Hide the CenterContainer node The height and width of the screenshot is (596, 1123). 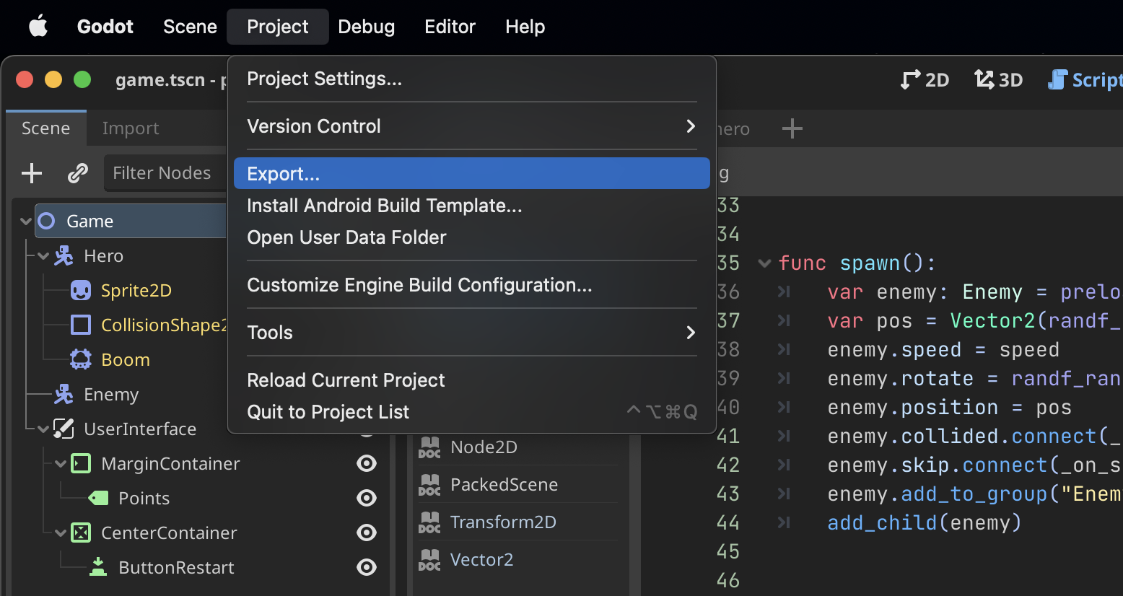367,533
